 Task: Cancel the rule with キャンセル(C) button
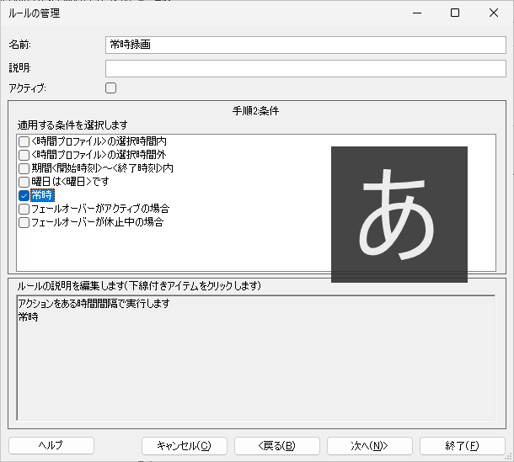(185, 446)
